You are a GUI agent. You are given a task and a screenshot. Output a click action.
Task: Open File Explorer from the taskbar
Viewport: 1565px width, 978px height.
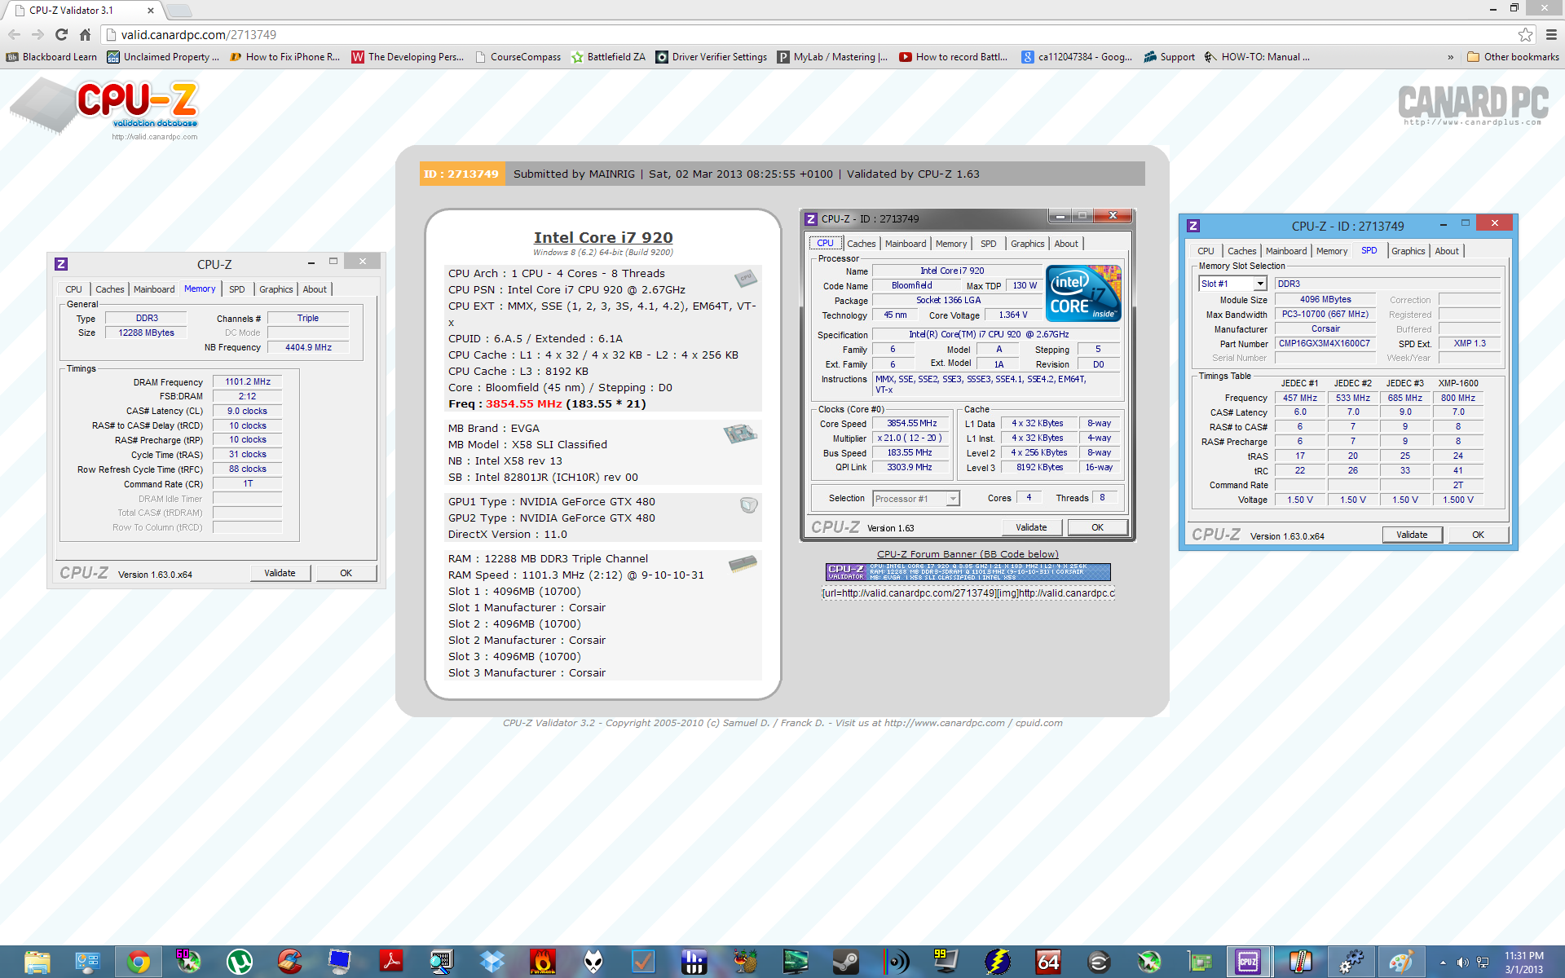coord(36,962)
